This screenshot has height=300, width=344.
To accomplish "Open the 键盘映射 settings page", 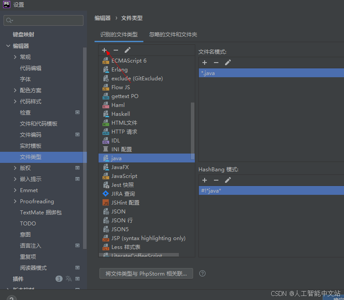I will pos(24,35).
